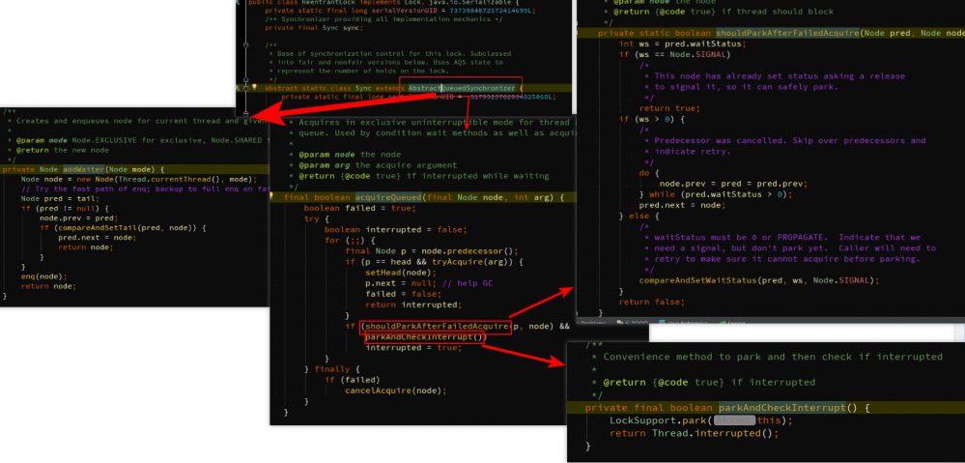The height and width of the screenshot is (463, 965).
Task: Click the parkAndCheckInterrupt method declaration name
Action: [781, 408]
